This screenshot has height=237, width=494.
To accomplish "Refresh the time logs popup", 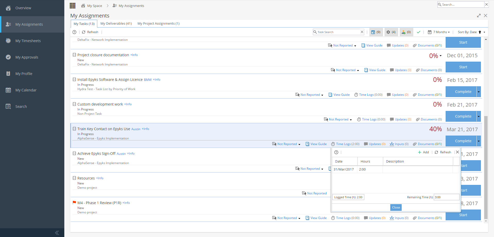I will [x=443, y=152].
